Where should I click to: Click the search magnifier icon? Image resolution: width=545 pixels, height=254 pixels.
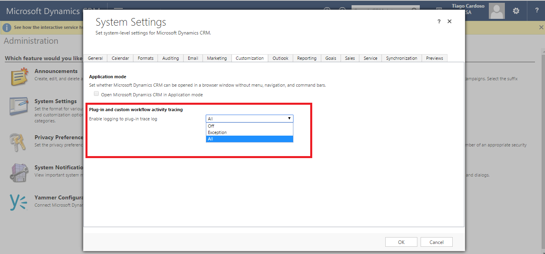(x=414, y=9)
